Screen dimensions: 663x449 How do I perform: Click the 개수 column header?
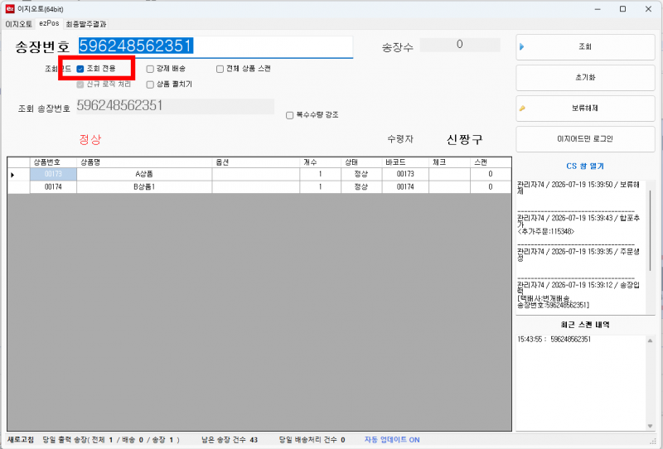321,162
